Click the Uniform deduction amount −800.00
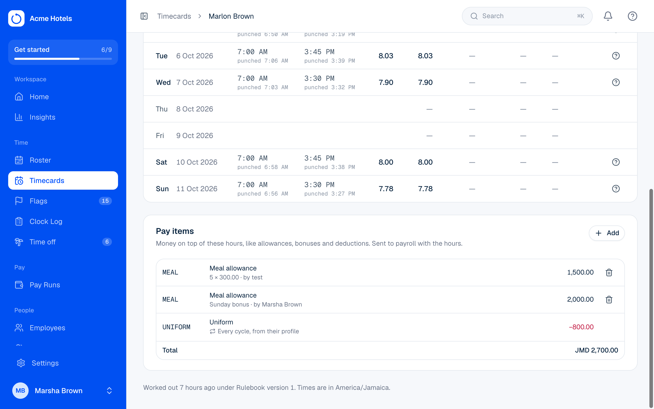654x409 pixels. (x=581, y=327)
